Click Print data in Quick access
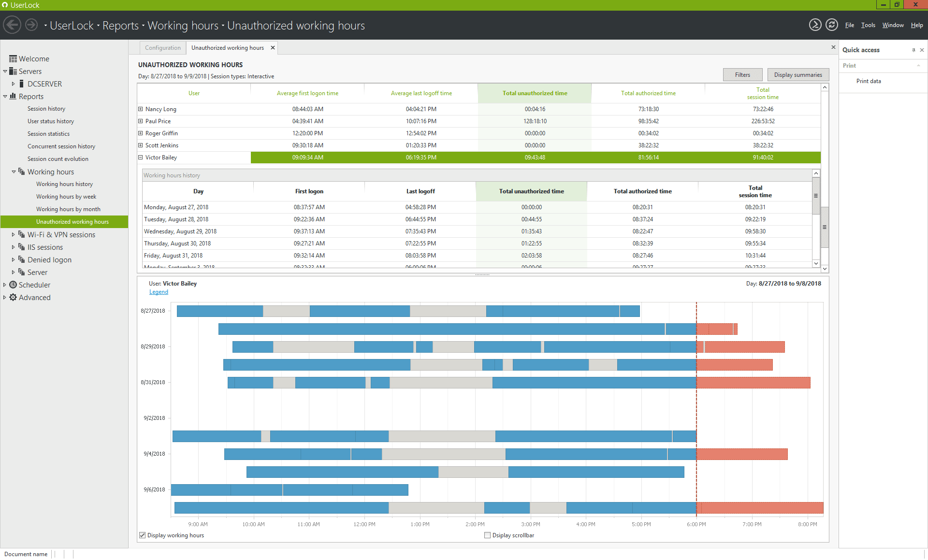928x560 pixels. [x=869, y=81]
